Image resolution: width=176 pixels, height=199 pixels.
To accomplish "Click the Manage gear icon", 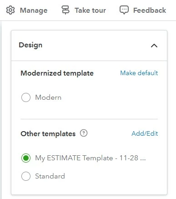I will (10, 10).
